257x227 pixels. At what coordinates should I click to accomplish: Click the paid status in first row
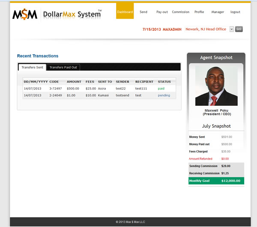click(x=161, y=88)
